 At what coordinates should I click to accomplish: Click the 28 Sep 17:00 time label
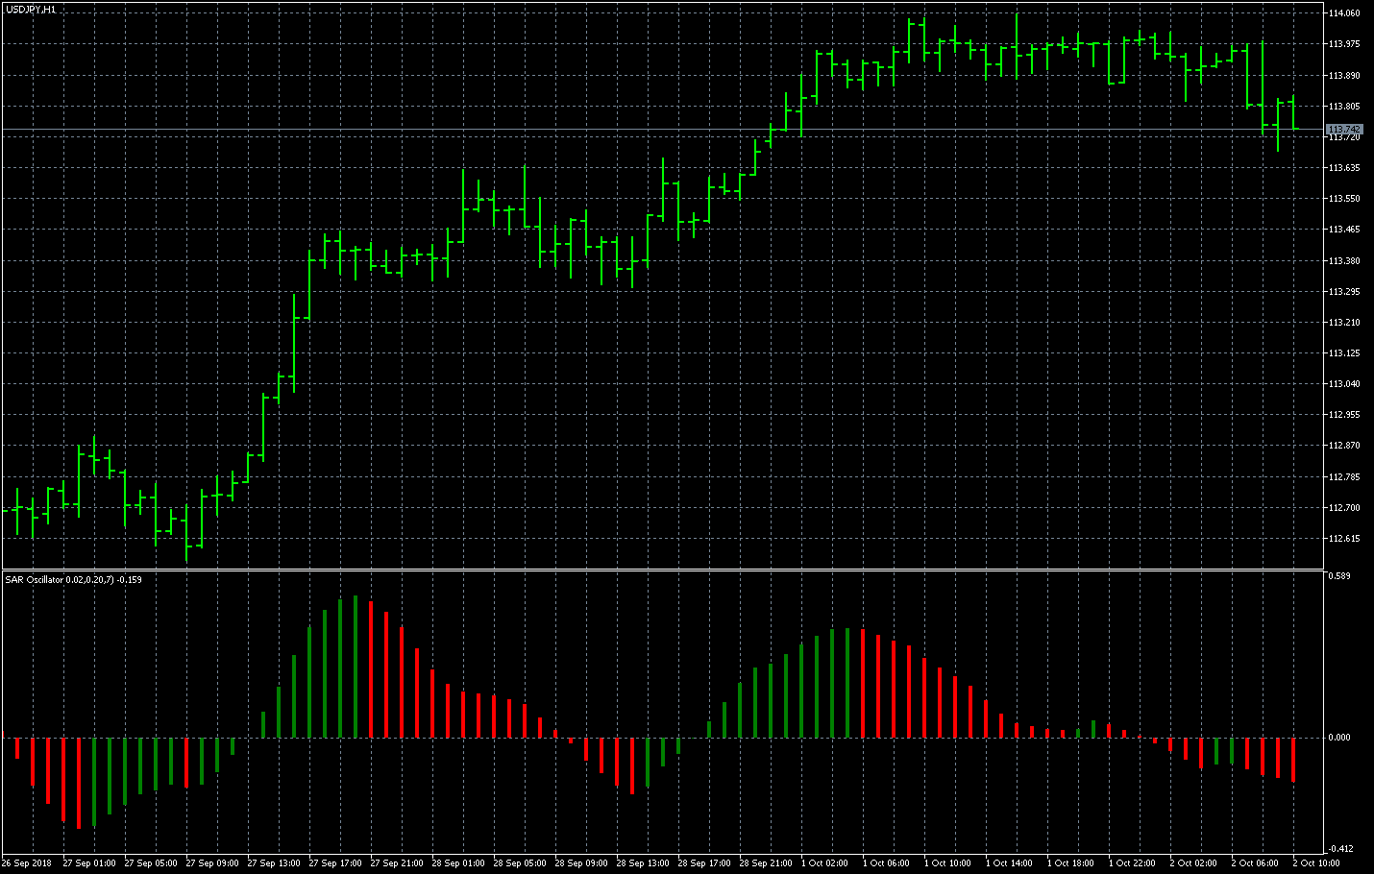pyautogui.click(x=704, y=863)
